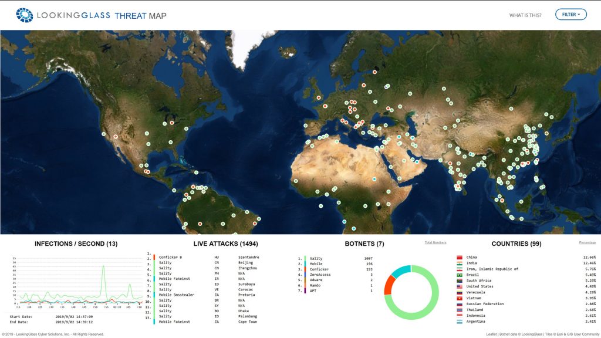Click the India flag icon
This screenshot has height=338, width=601.
pyautogui.click(x=460, y=263)
